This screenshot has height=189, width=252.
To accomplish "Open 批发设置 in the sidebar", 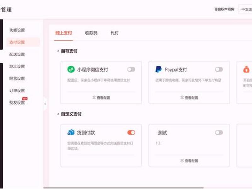I will tap(17, 103).
